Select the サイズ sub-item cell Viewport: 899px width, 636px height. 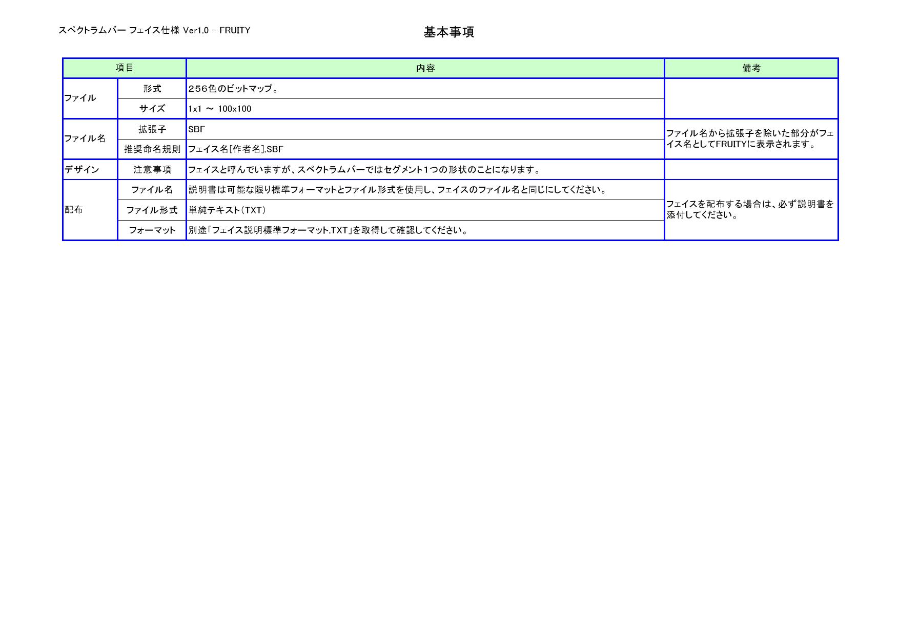pos(152,109)
